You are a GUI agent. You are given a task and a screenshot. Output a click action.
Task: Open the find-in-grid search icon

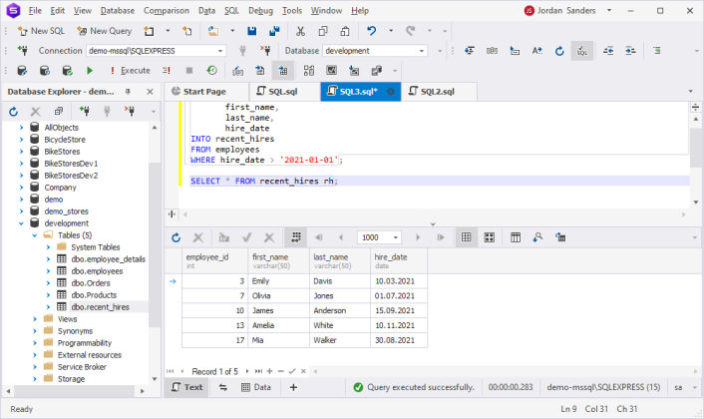(537, 237)
